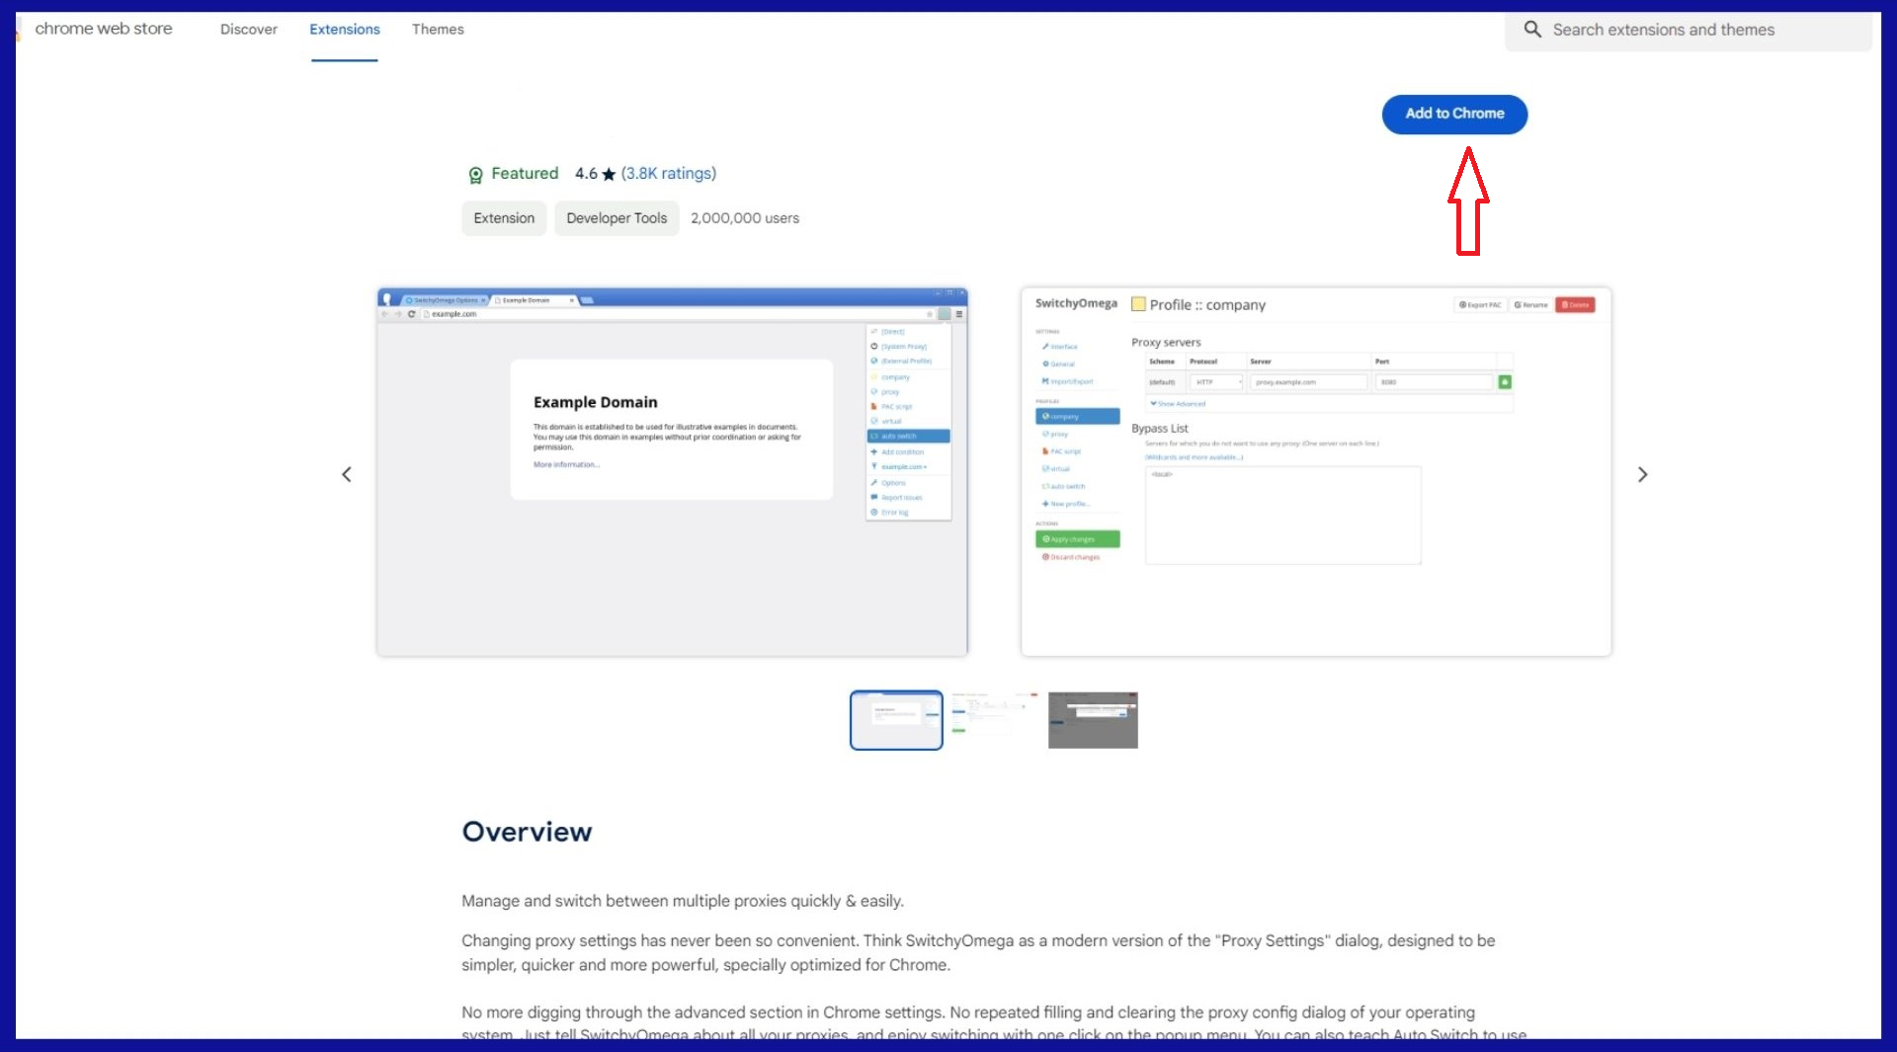Select the Developer Tools category chip
Image resolution: width=1897 pixels, height=1052 pixels.
click(617, 218)
